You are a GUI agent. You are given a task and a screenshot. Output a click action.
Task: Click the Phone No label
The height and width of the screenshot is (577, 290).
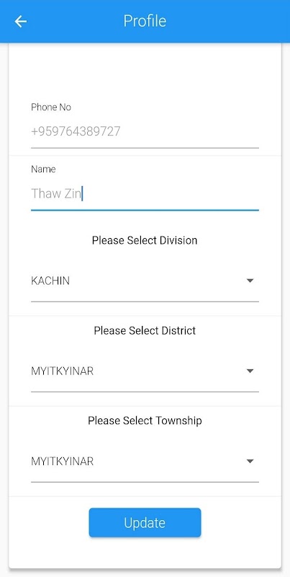click(x=51, y=107)
